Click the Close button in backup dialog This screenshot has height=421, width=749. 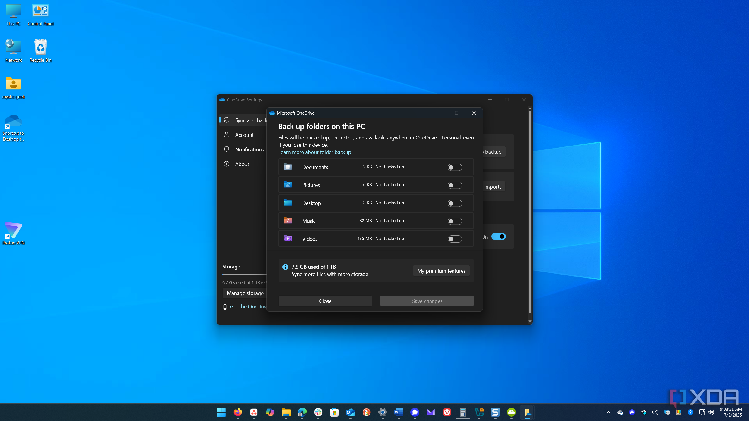325,301
